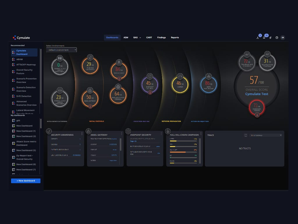The width and height of the screenshot is (298, 224).
Task: Open the Drift Detection dashboard
Action: [x=24, y=96]
